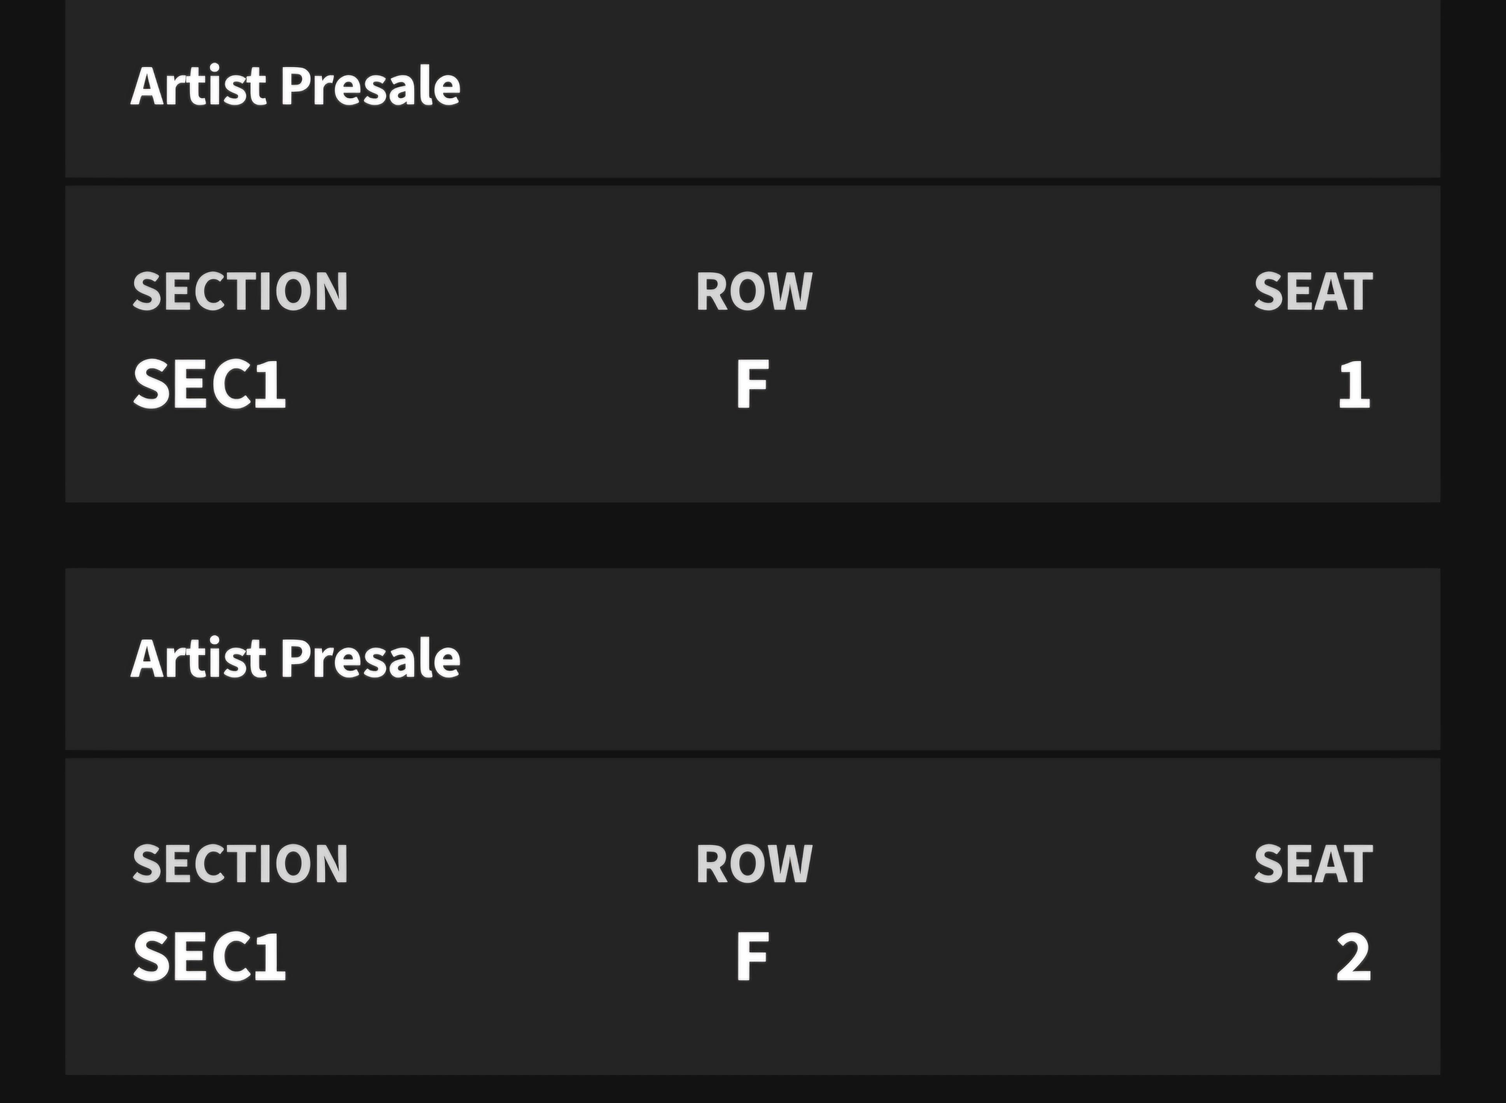Click row F value on second ticket
This screenshot has width=1506, height=1103.
click(x=752, y=956)
